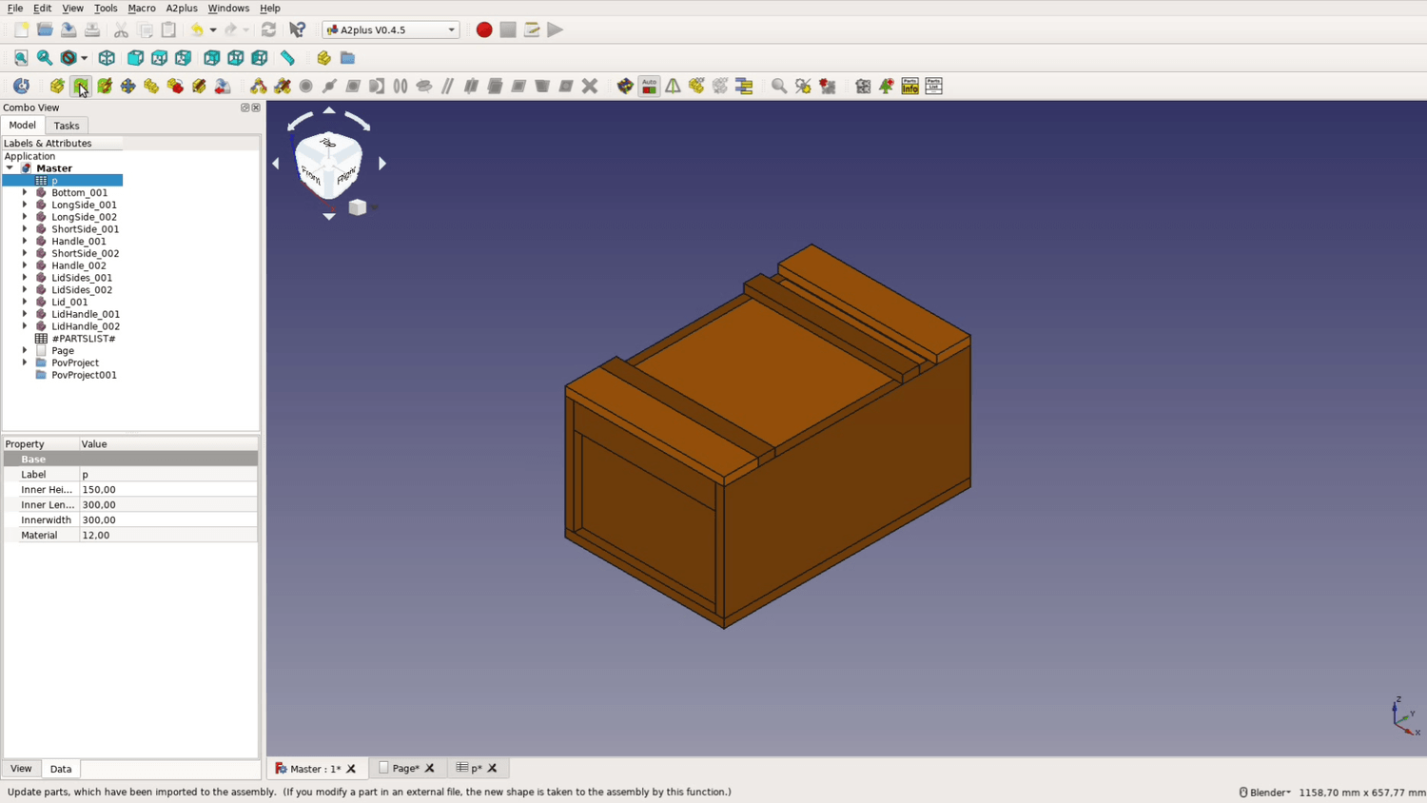Screen dimensions: 1427x803
Task: Click the Fit All view icon
Action: click(x=21, y=58)
